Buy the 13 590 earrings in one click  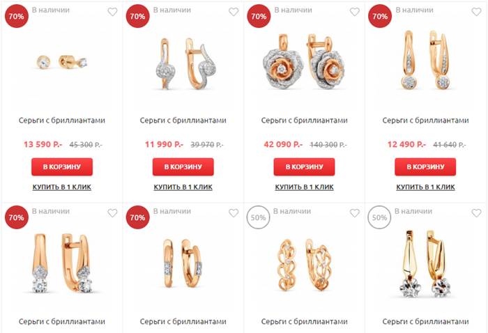coord(62,187)
